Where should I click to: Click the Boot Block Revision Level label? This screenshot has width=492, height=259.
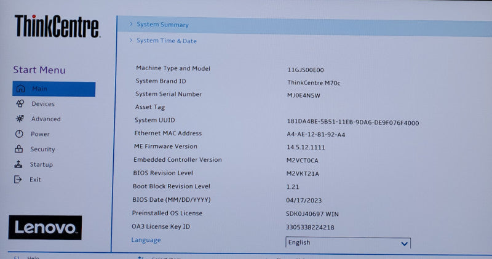click(x=172, y=186)
